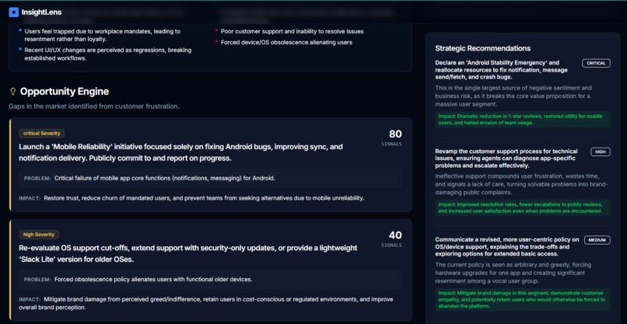Viewport: 627px width, 324px height.
Task: Click the InsightLens brand name
Action: tap(41, 12)
